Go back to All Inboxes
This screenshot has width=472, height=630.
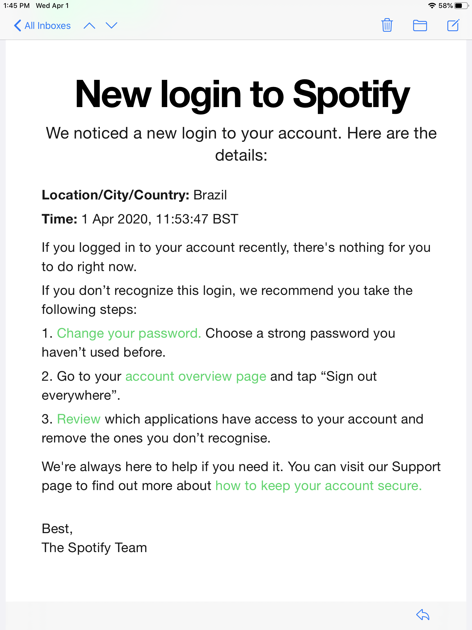click(x=42, y=25)
